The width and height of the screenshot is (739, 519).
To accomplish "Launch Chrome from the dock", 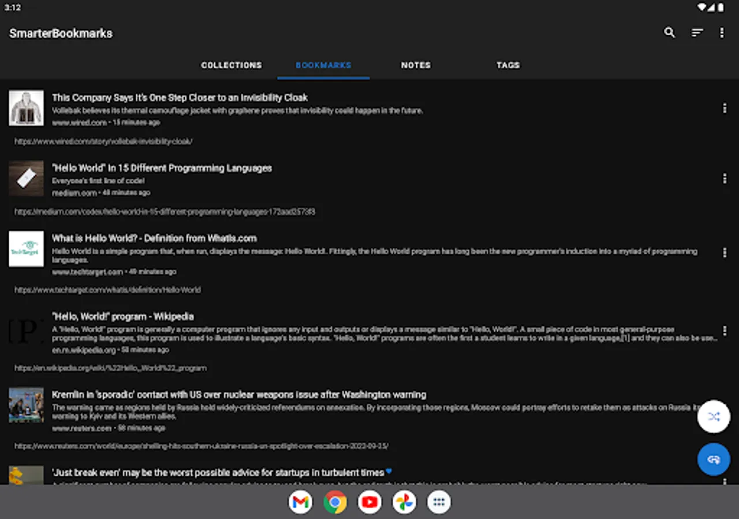I will [335, 502].
